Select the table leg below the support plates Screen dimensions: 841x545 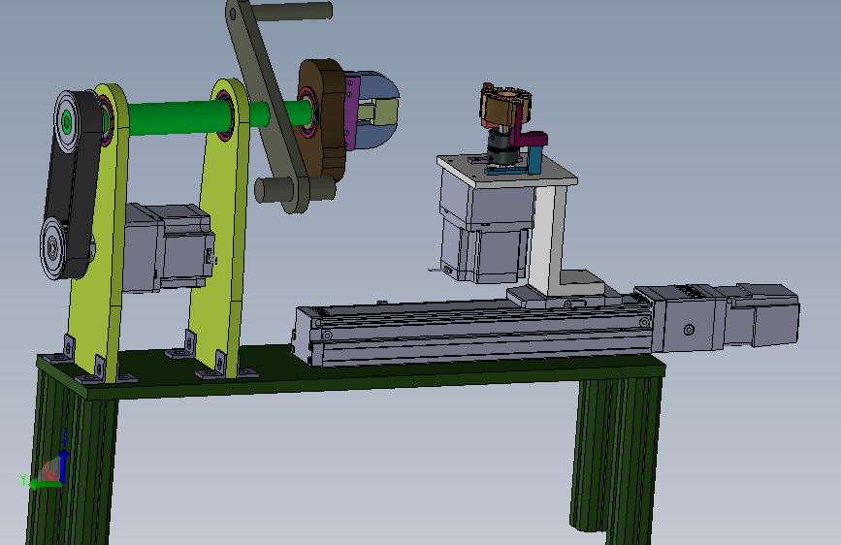tap(73, 462)
